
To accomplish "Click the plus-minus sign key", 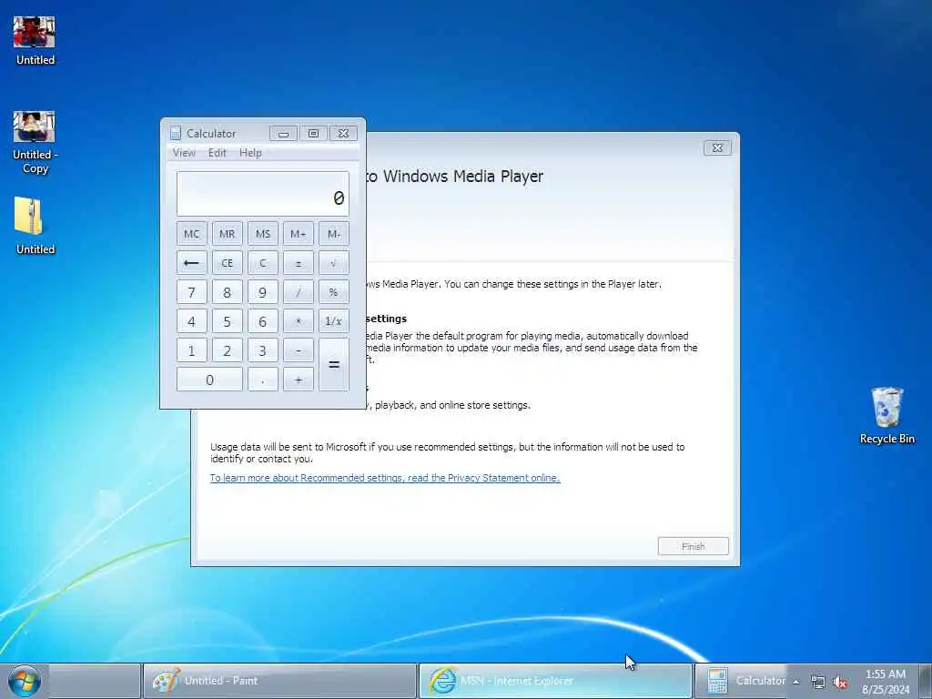I will tap(299, 263).
